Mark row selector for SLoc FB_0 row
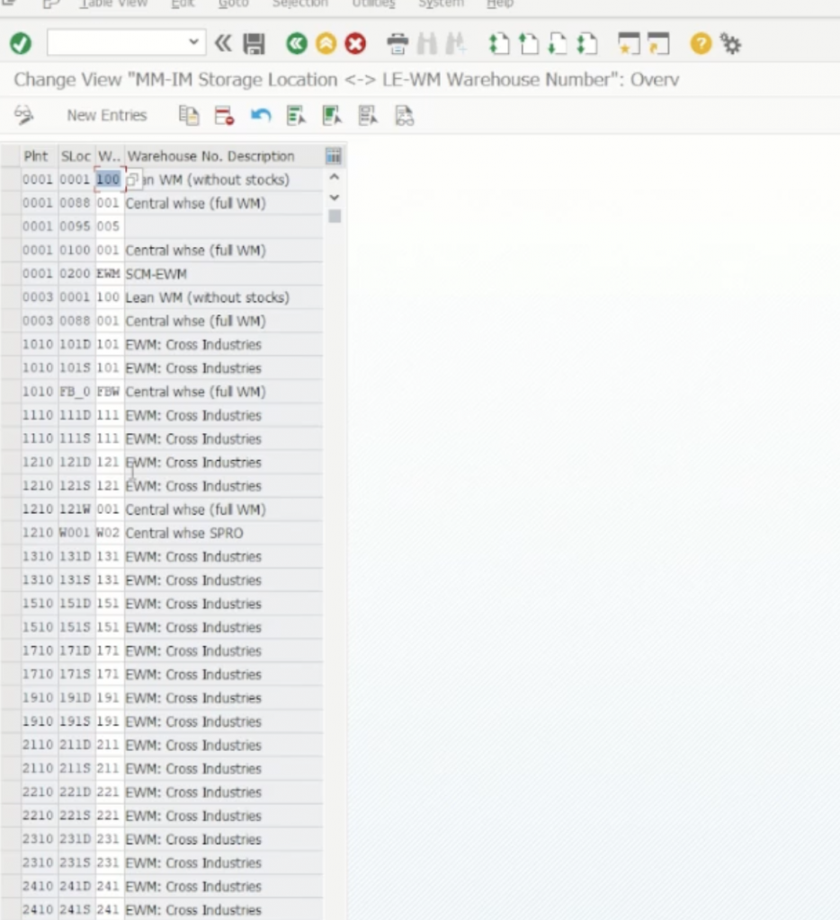Viewport: 840px width, 920px height. [x=11, y=392]
